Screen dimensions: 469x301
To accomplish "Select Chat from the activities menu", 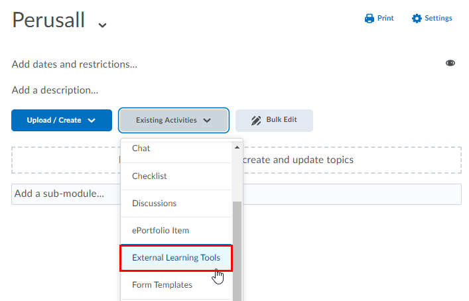I will (x=141, y=149).
